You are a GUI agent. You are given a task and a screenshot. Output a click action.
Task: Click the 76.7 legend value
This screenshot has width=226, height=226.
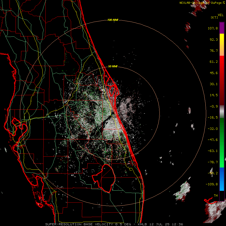point(214,50)
